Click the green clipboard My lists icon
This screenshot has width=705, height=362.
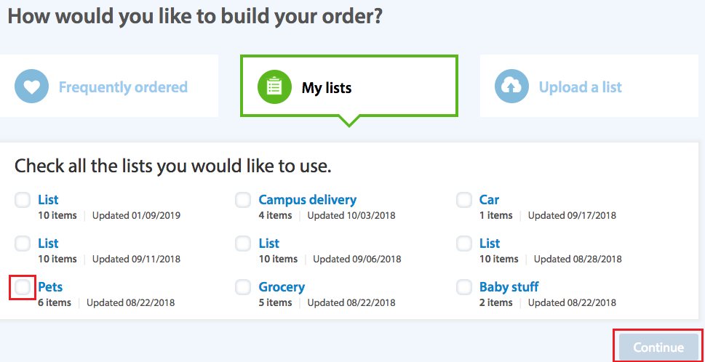[x=274, y=87]
